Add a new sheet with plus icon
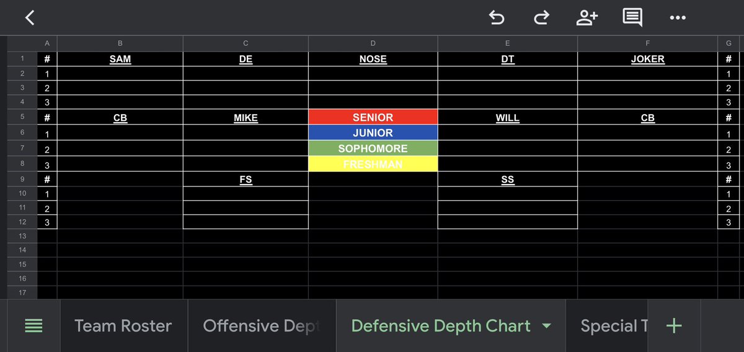Screen dimensions: 744x352 (x=674, y=326)
